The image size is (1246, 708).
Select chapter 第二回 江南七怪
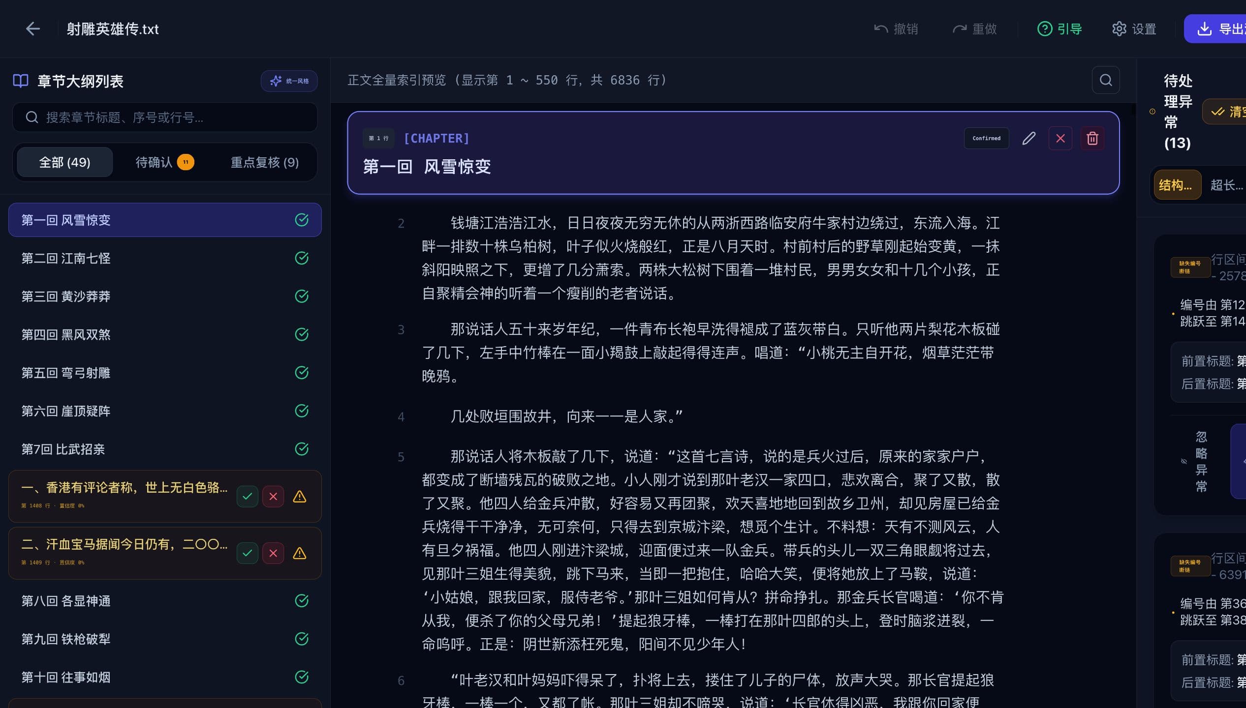coord(165,258)
